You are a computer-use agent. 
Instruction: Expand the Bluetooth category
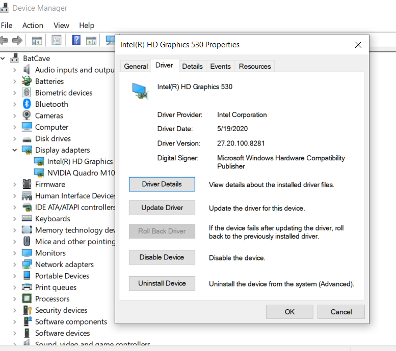tap(15, 104)
